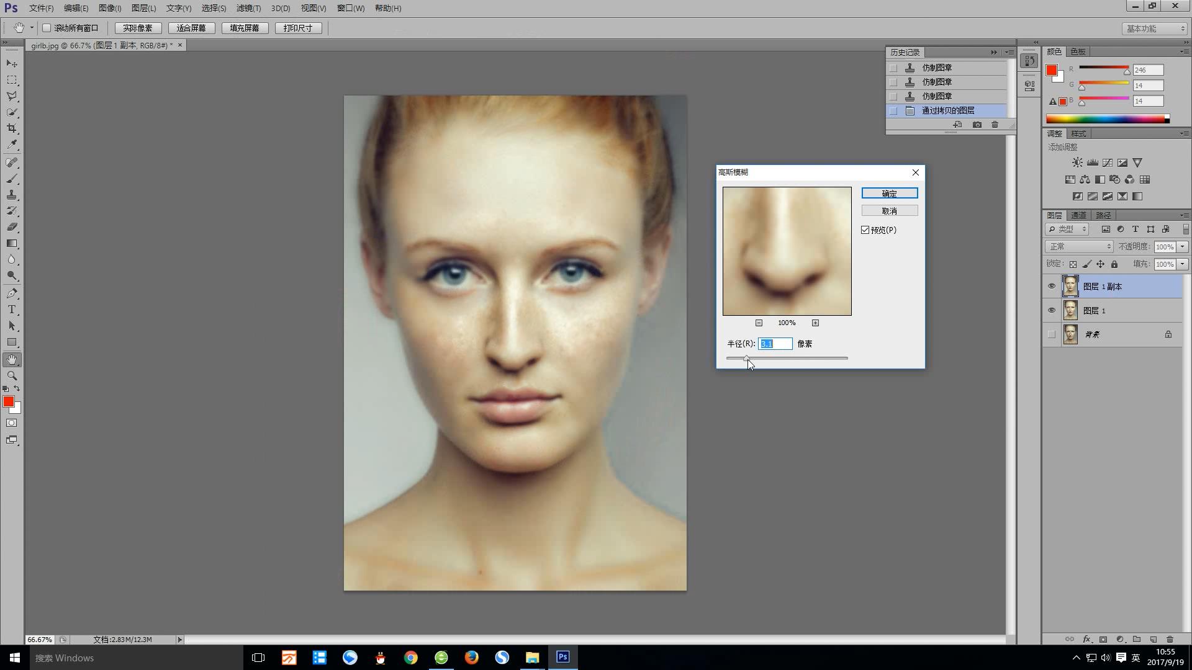Toggle lock all icon in Layers panel
1192x670 pixels.
1114,264
